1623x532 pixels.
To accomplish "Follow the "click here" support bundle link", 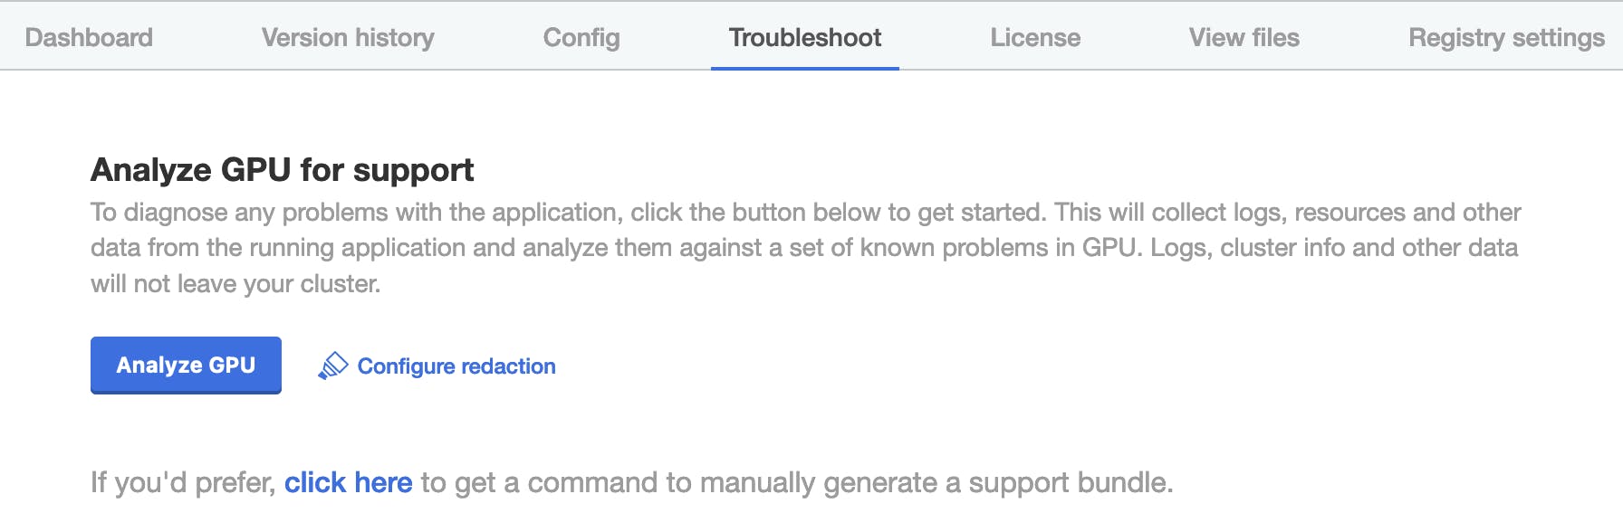I will [x=348, y=482].
